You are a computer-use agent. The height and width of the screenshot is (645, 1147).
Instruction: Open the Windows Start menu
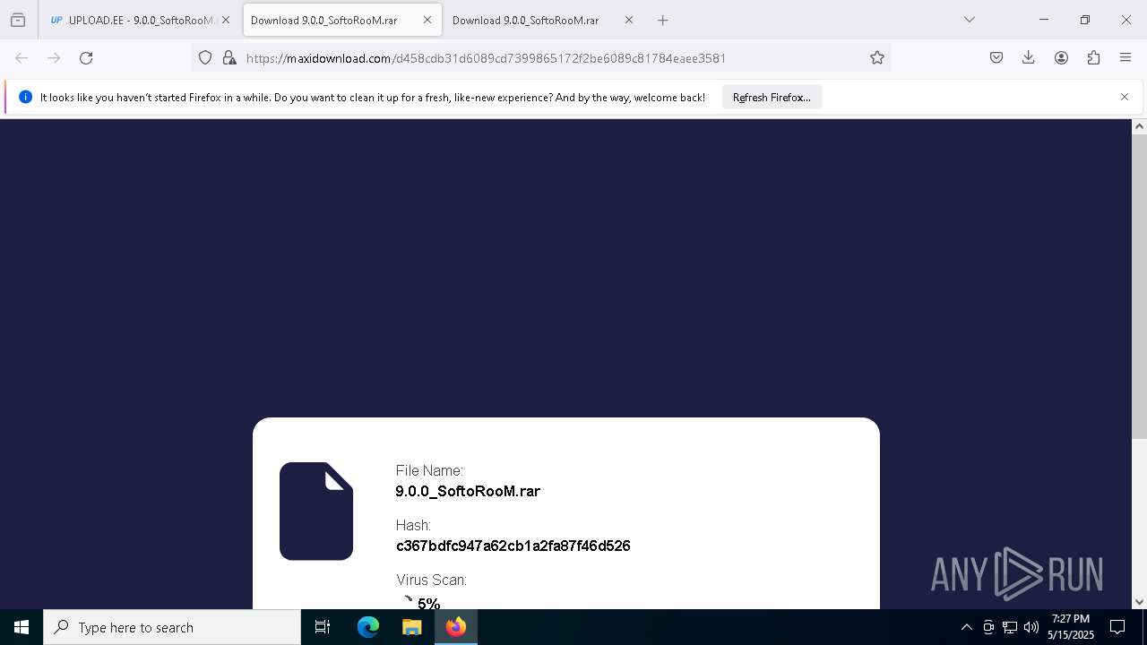22,627
